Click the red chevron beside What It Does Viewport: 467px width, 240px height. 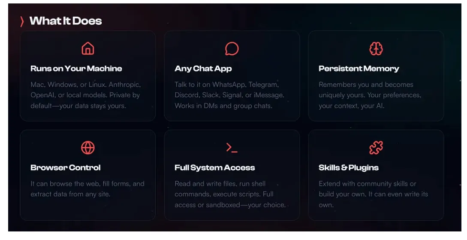22,21
